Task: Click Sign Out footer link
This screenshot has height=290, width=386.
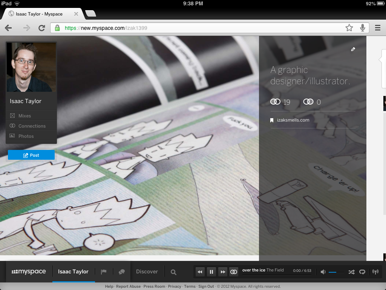Action: point(206,286)
